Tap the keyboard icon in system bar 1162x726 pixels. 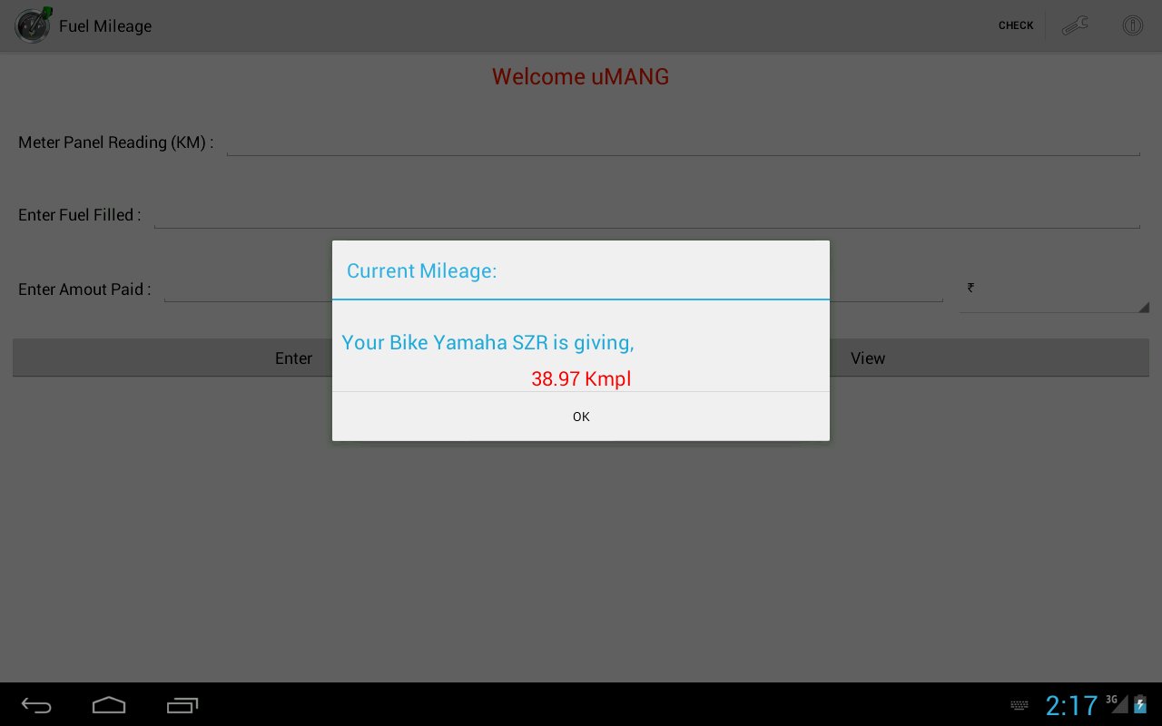(1019, 705)
